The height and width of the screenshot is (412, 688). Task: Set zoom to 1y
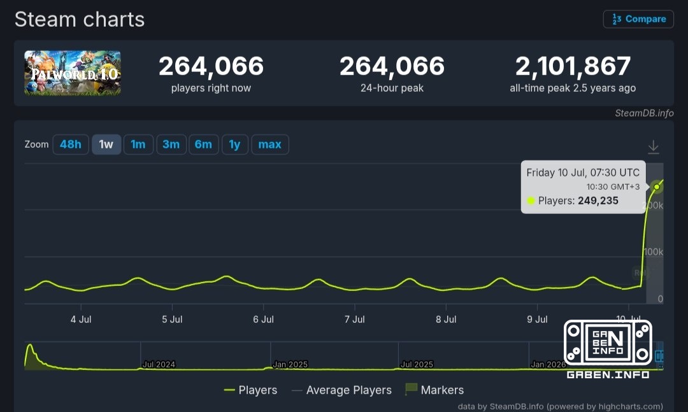(x=234, y=145)
